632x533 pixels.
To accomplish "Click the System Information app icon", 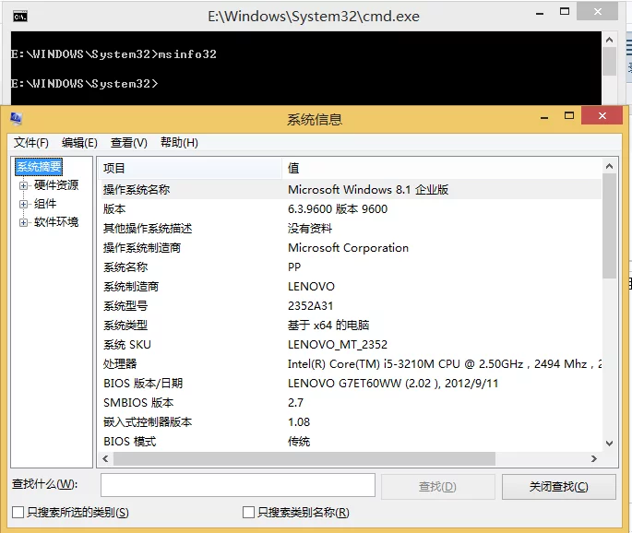I will point(16,118).
